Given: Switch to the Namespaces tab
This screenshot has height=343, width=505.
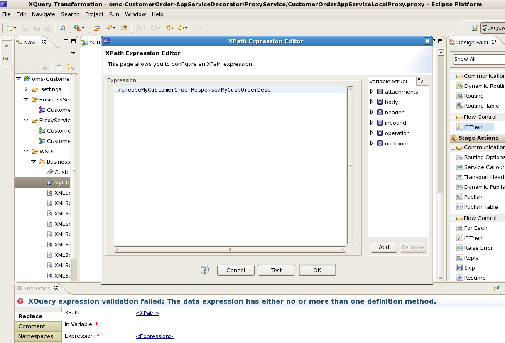Looking at the screenshot, I should coord(38,336).
